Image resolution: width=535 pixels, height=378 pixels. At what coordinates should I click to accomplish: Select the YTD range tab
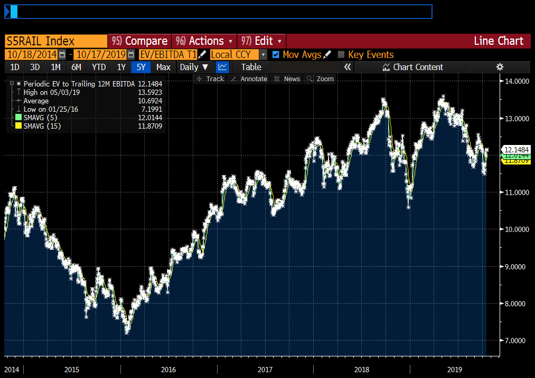[99, 67]
